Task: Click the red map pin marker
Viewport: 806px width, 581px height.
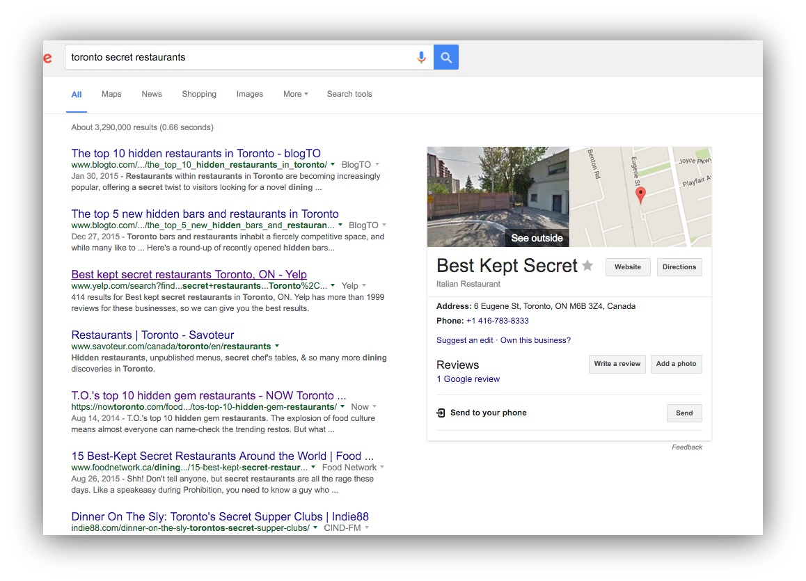Action: coord(640,196)
